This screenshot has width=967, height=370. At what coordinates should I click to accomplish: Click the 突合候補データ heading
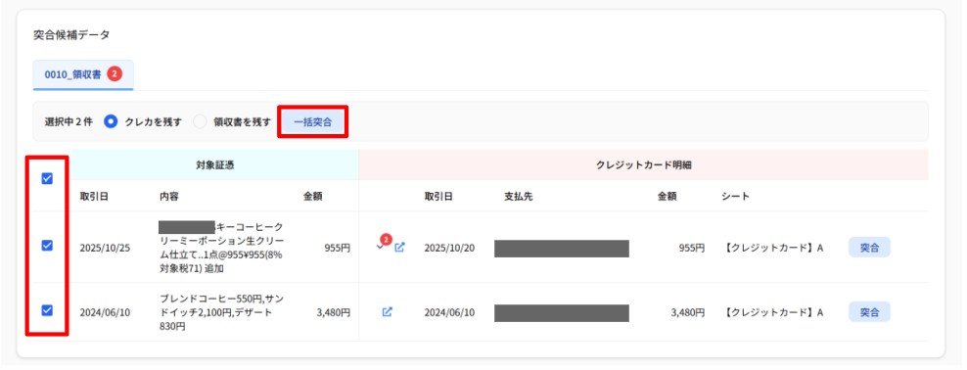(x=71, y=35)
